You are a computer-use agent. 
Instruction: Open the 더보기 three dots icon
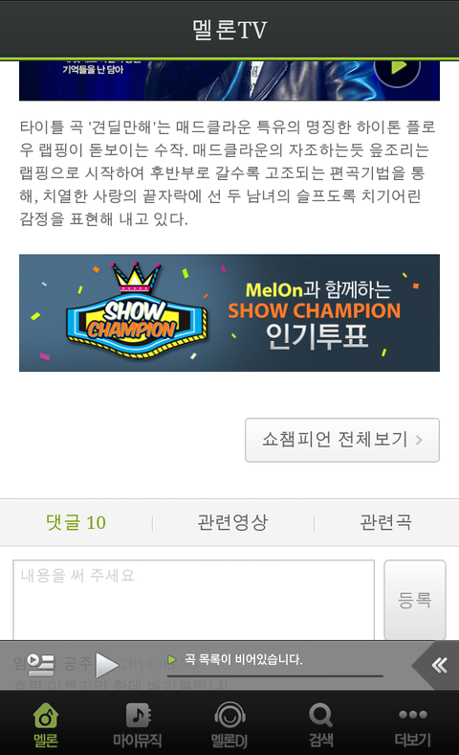413,715
